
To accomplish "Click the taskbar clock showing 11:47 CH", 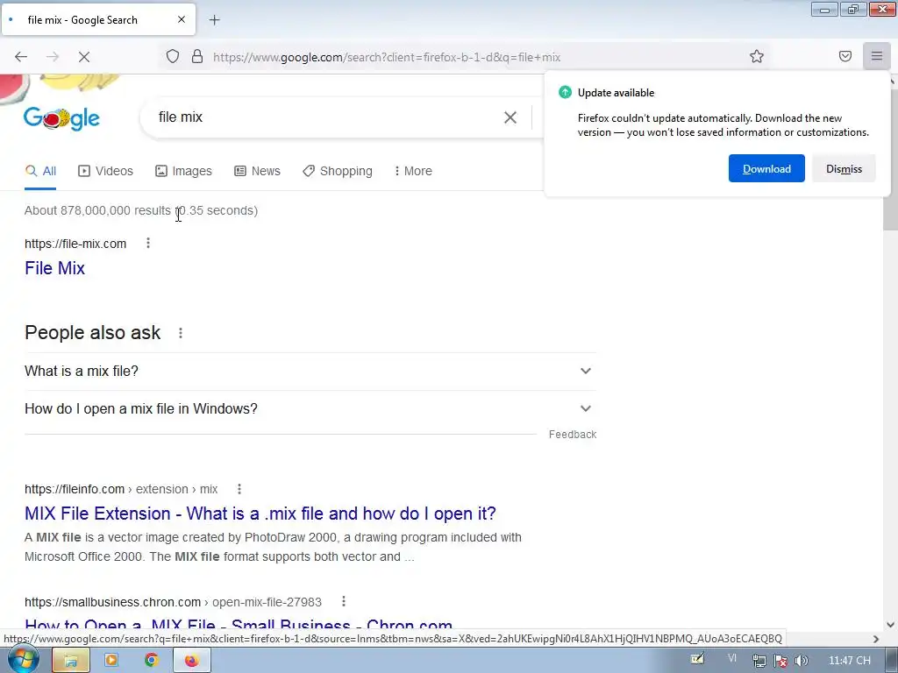I will tap(849, 661).
